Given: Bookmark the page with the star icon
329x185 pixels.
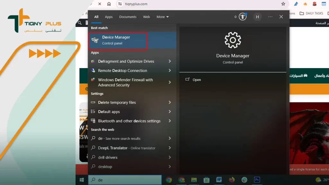Looking at the screenshot, I should click(283, 4).
